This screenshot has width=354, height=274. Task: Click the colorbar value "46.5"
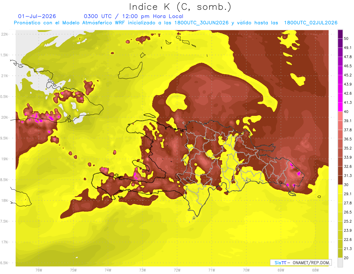[x=348, y=66]
